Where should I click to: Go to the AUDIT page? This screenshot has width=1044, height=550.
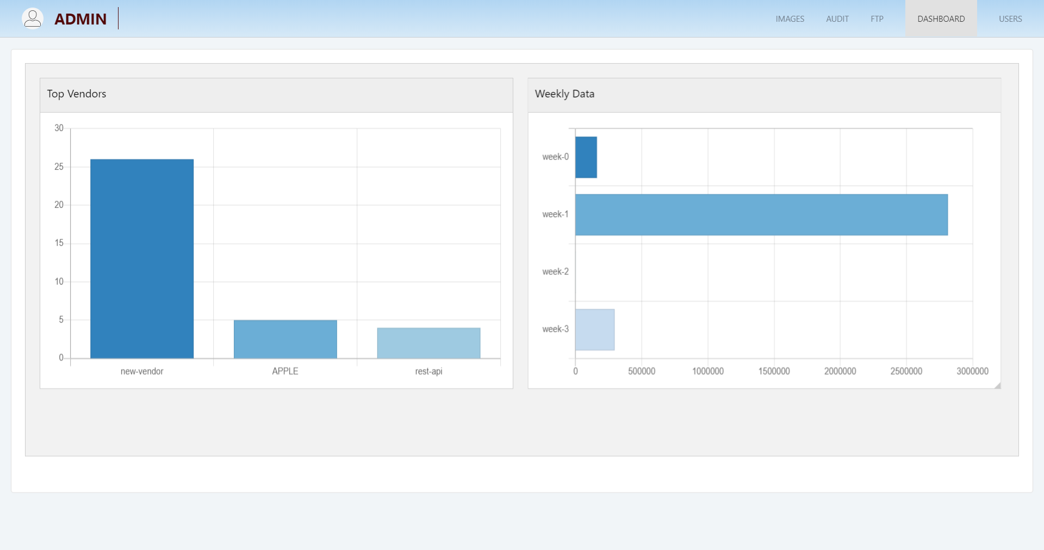tap(837, 19)
